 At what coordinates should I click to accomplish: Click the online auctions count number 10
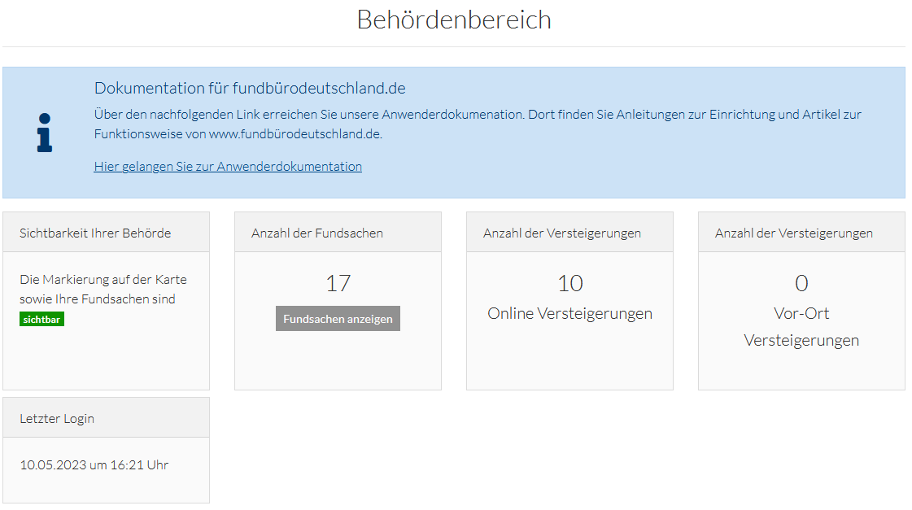(x=569, y=284)
